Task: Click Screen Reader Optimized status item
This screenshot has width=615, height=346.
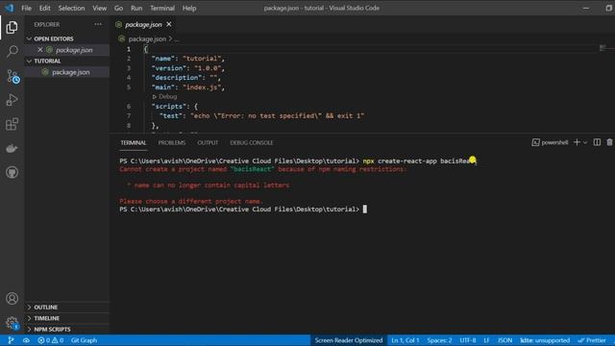Action: (349, 340)
